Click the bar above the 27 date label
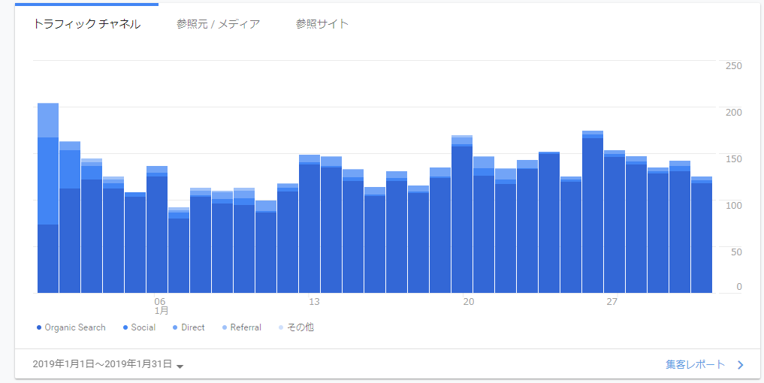Viewport: 764px width, 383px height. pos(615,222)
